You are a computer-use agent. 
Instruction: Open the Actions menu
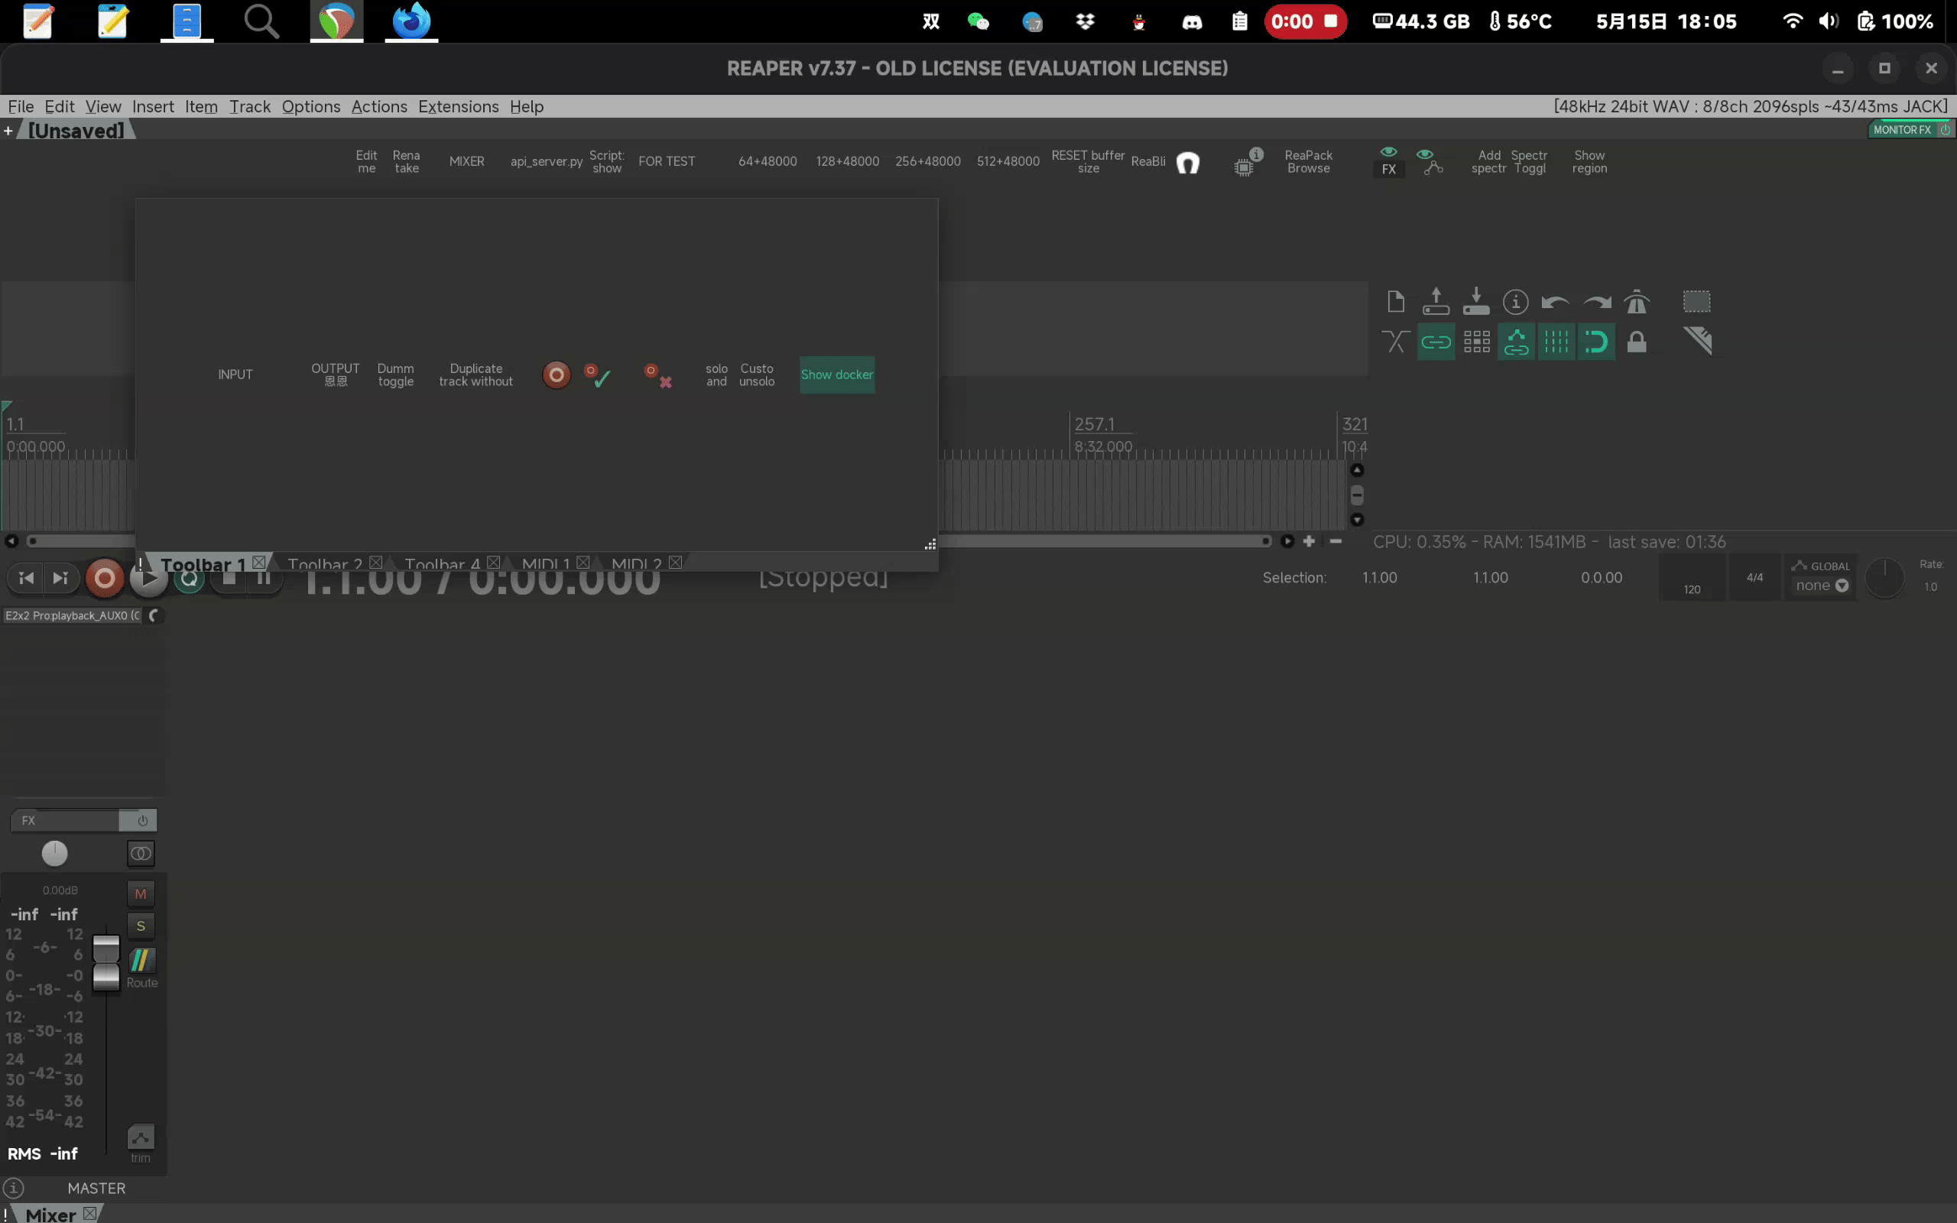point(379,107)
